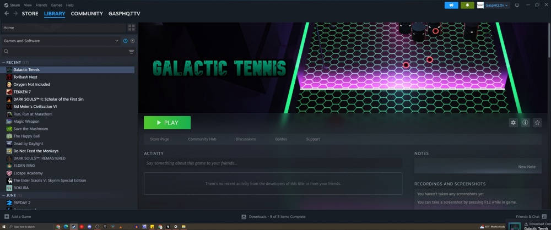Image resolution: width=551 pixels, height=230 pixels.
Task: Open Friends & Chat icon
Action: 544,217
